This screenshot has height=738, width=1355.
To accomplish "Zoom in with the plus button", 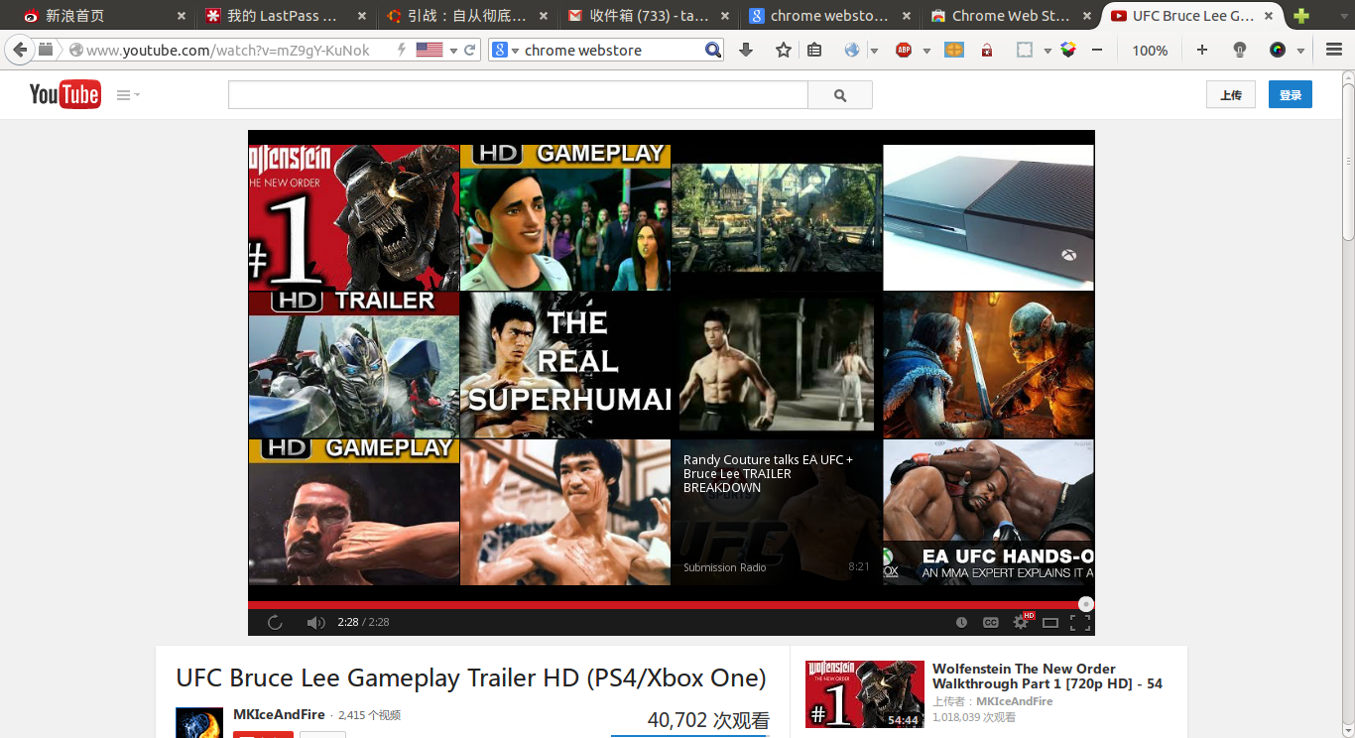I will tap(1202, 50).
